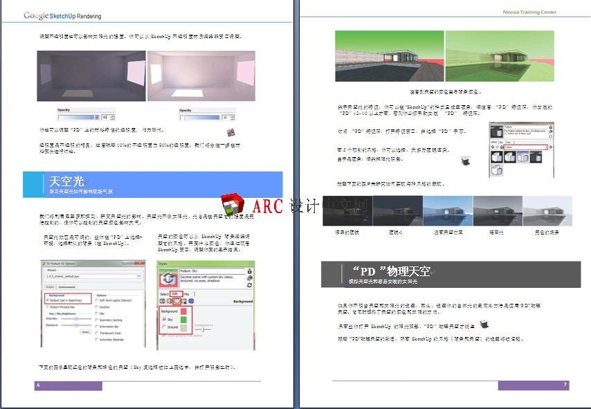Viewport: 591px width, 409px height.
Task: Tick the Ground checkbox in Styles
Action: pos(164,327)
